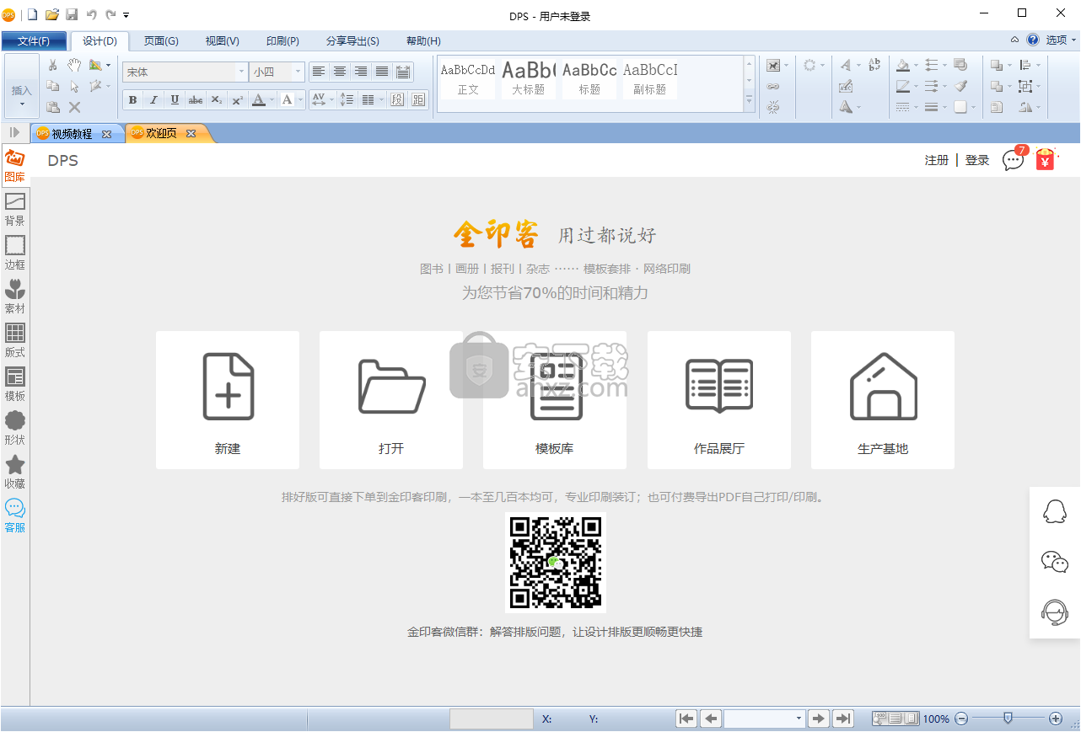Toggle superscript formatting
Screen dimensions: 1081x732
pyautogui.click(x=238, y=100)
